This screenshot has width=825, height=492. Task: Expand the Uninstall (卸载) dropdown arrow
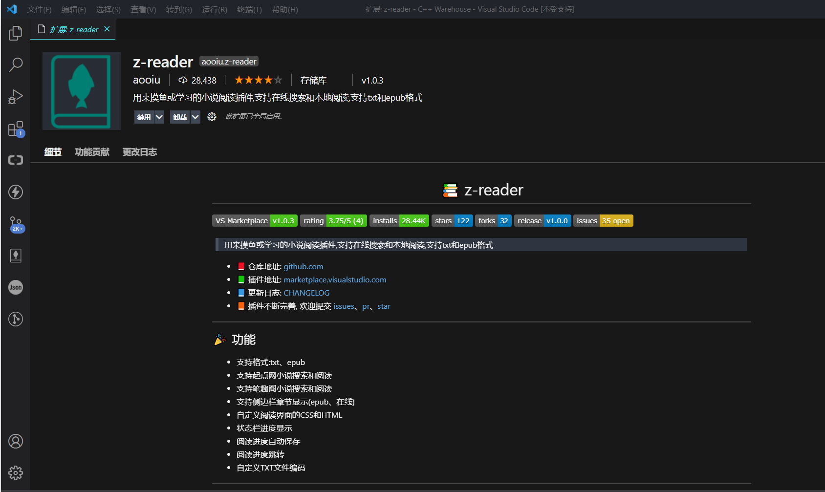coord(195,117)
